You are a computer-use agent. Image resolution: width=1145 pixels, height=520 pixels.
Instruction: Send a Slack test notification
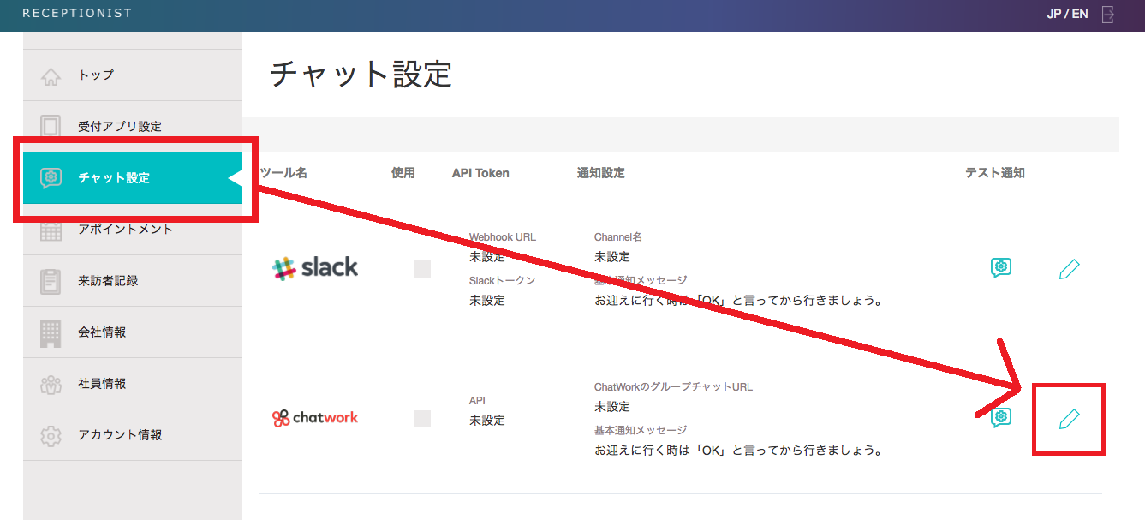point(1001,268)
